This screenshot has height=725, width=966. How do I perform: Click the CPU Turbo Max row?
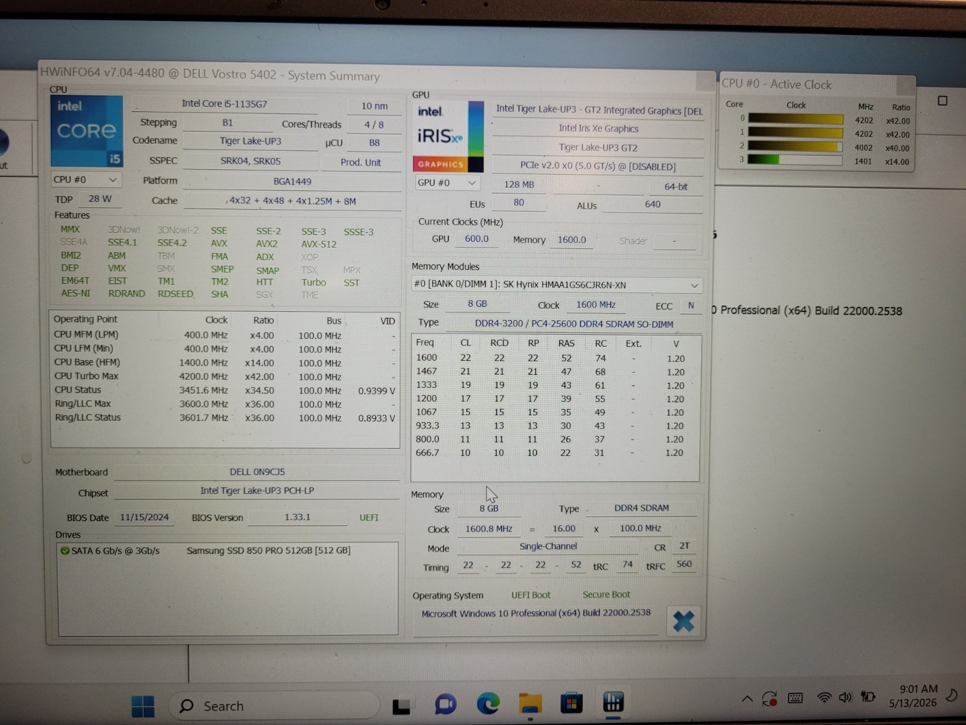click(x=224, y=376)
